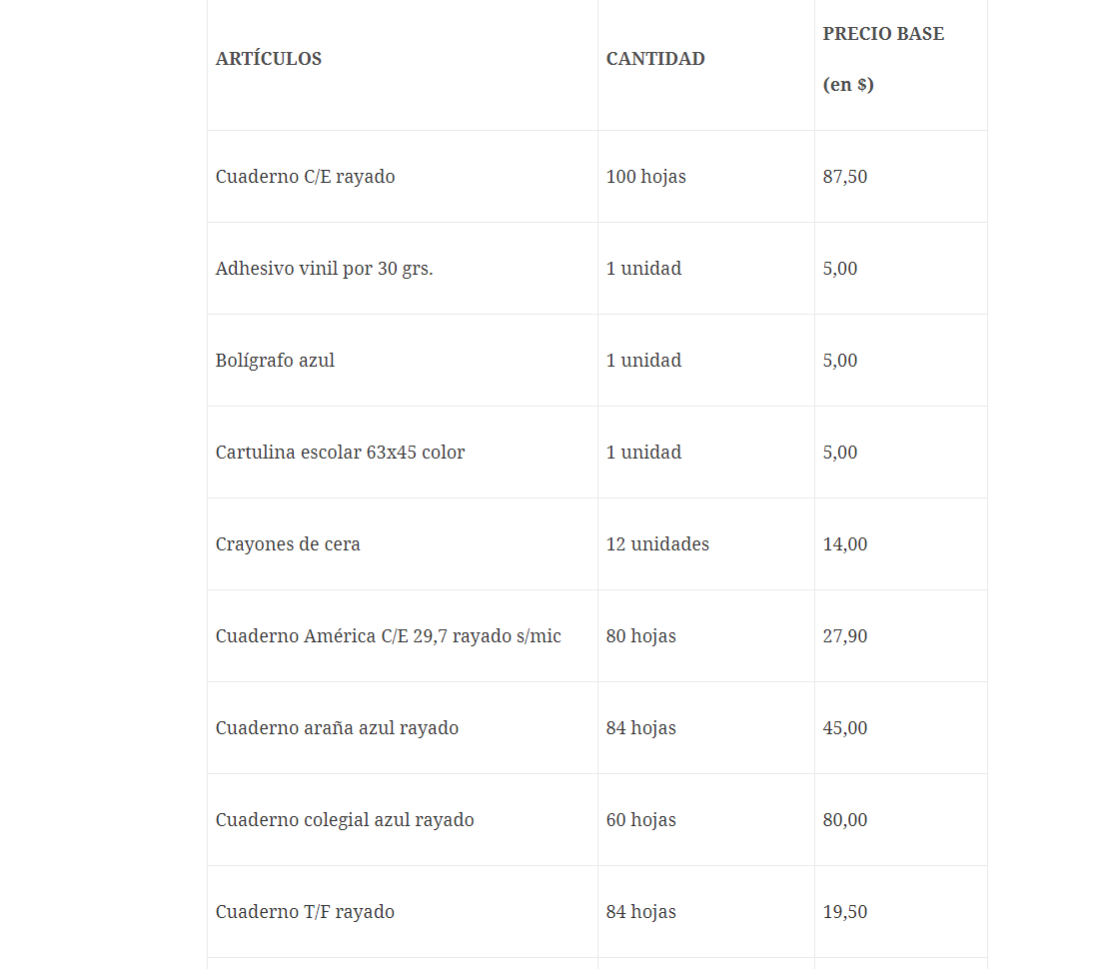Click the 14,00 price value
The image size is (1102, 969).
[845, 544]
